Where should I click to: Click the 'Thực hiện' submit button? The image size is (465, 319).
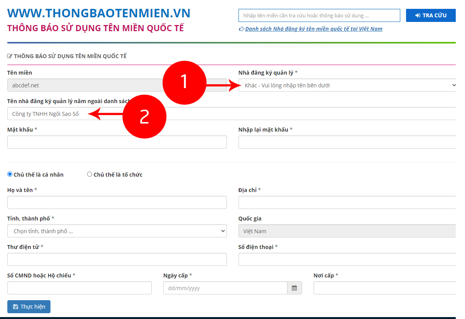pos(29,307)
